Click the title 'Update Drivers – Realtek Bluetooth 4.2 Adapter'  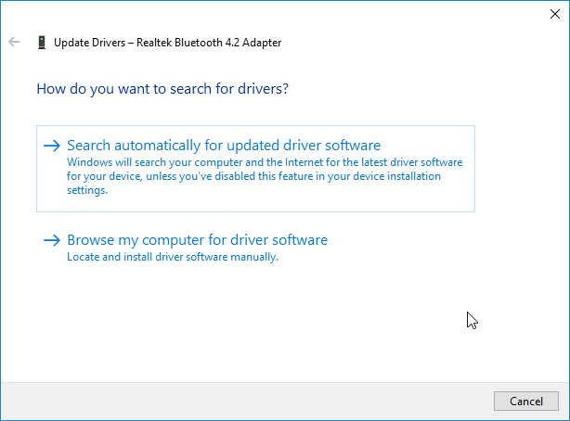[168, 43]
